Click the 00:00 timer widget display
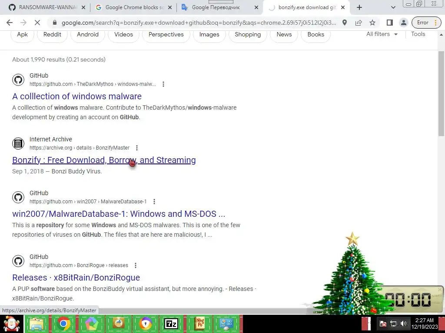 [x=408, y=300]
